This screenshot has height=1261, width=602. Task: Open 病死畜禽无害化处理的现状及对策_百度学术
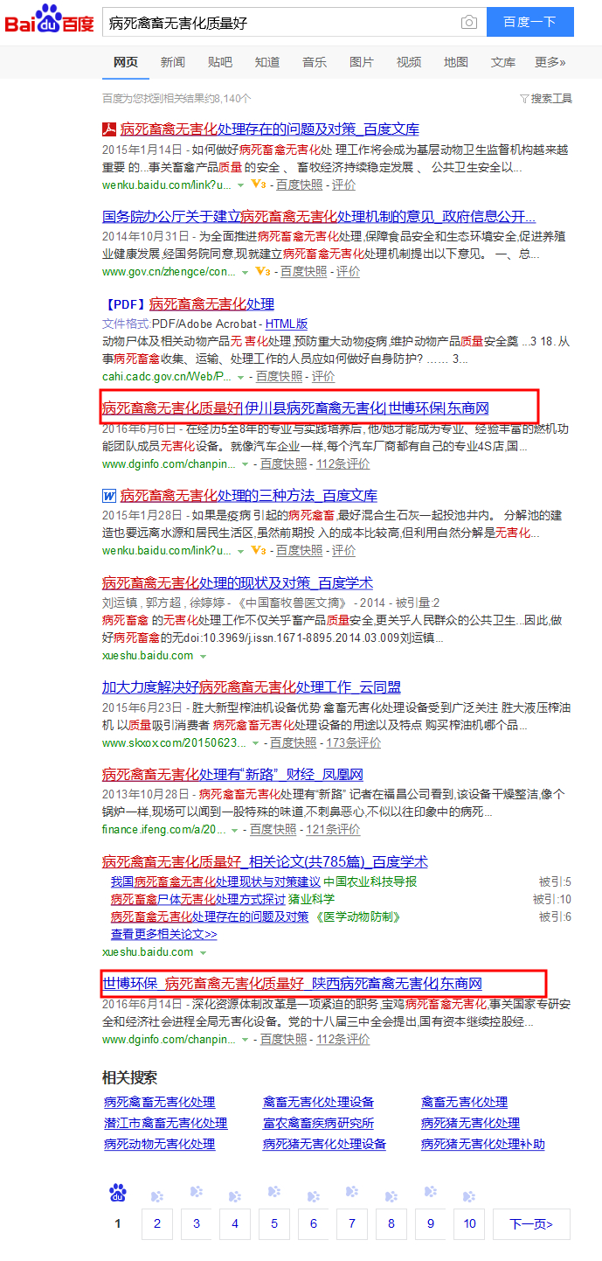click(x=238, y=582)
